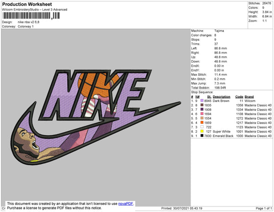Click the Wilcom EmbroideryStudio – Level 3 Advanced text

pyautogui.click(x=35, y=10)
